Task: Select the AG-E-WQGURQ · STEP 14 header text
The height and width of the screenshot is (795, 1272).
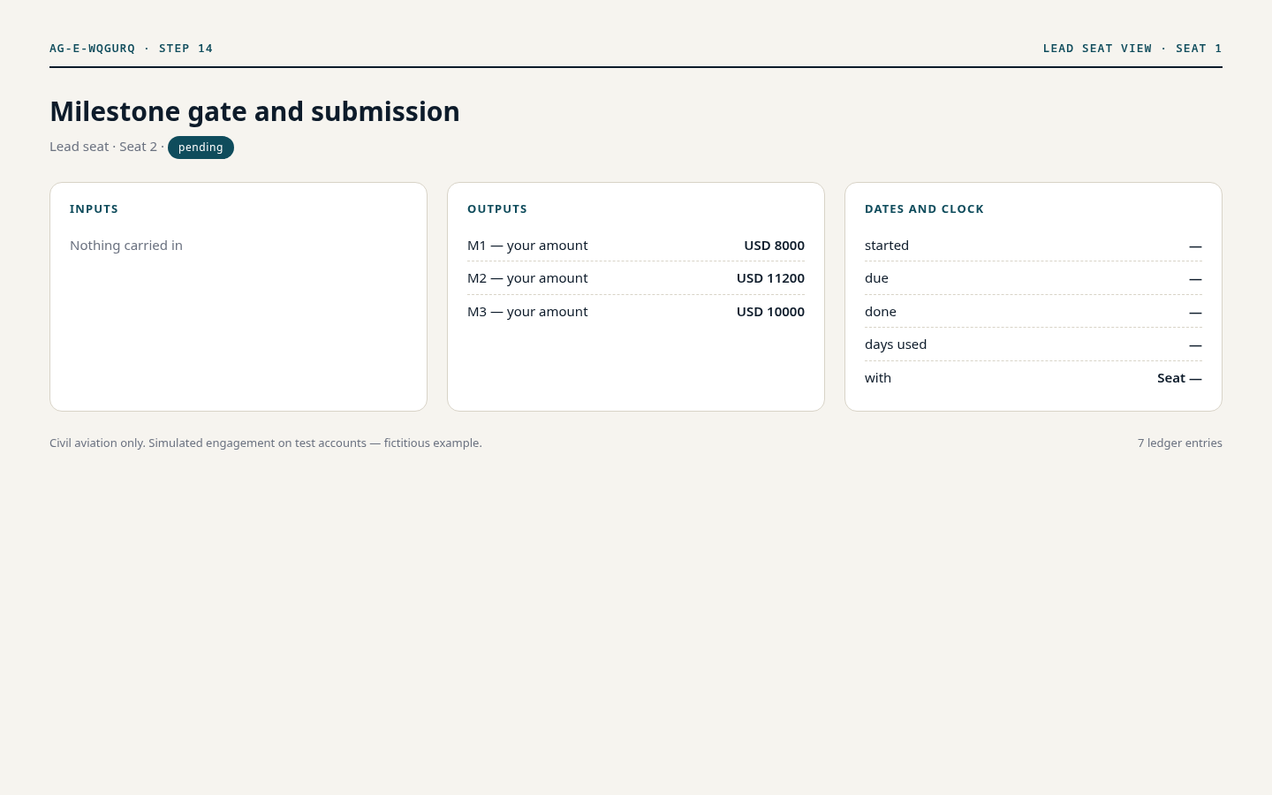Action: (x=131, y=49)
